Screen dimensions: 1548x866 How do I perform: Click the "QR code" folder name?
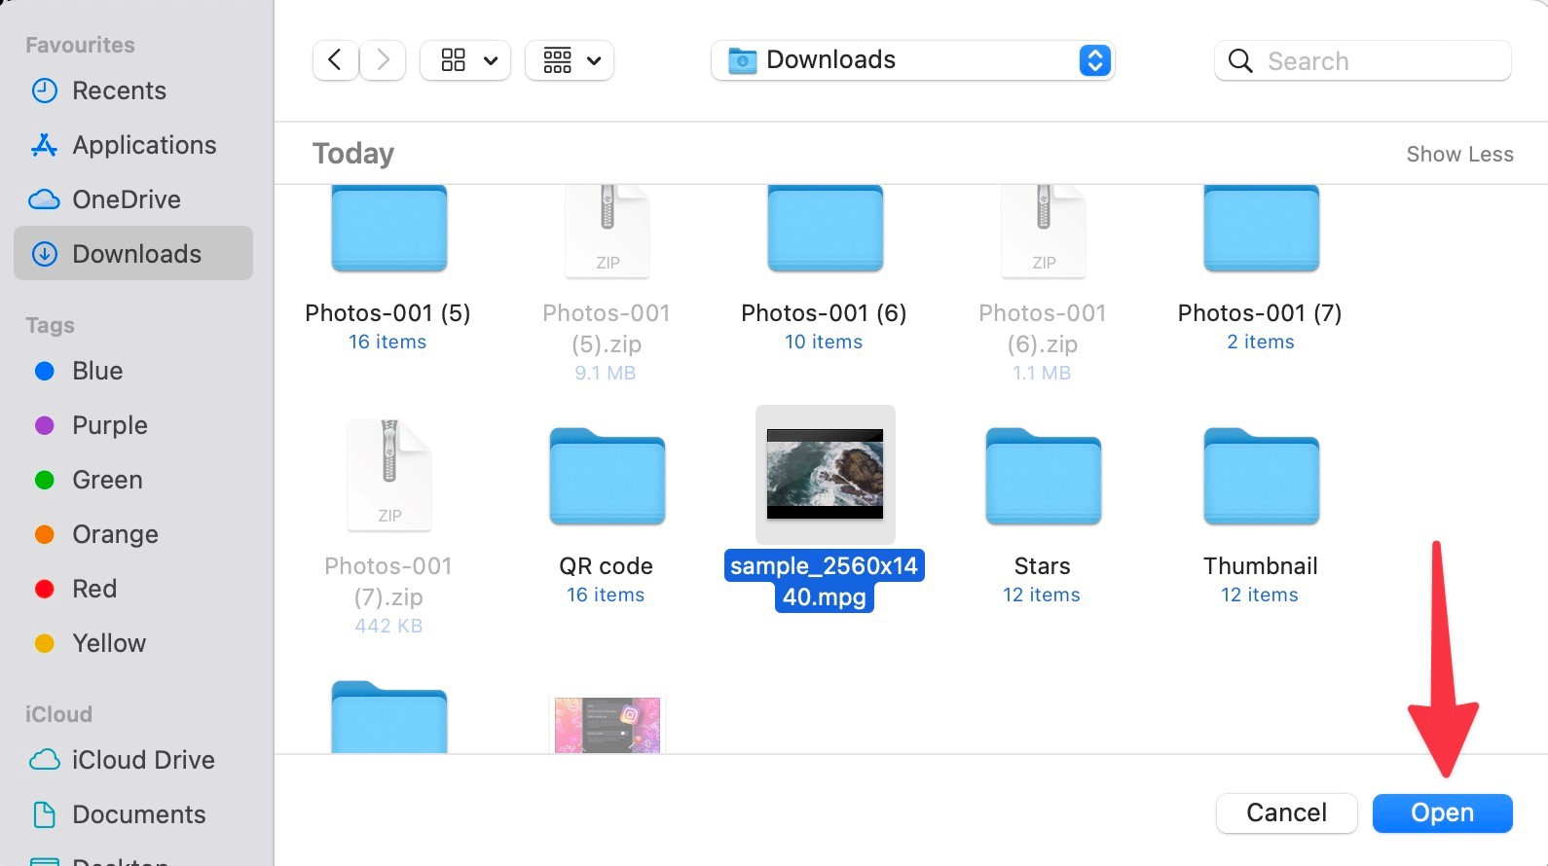606,566
